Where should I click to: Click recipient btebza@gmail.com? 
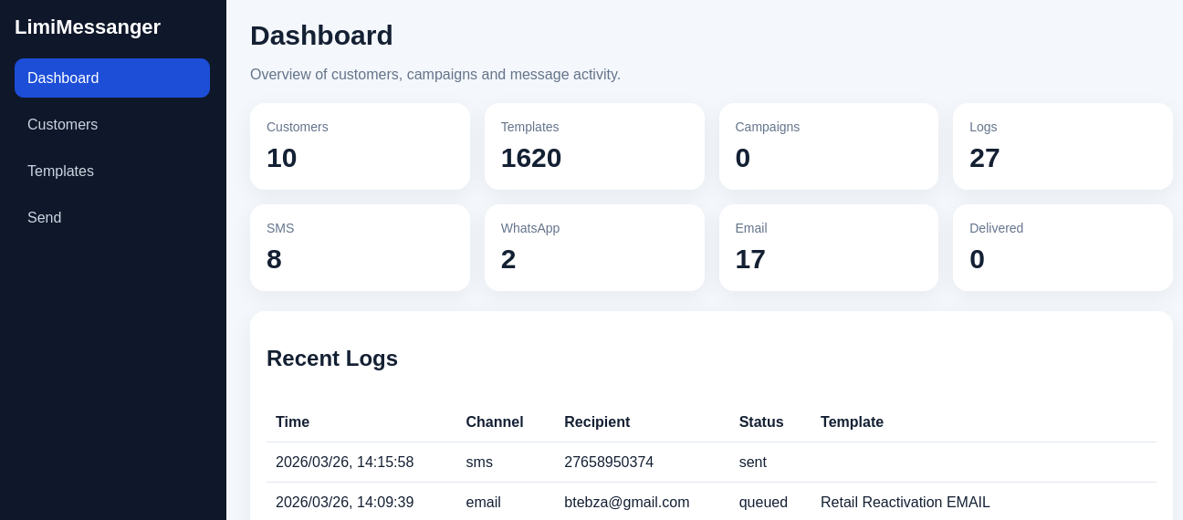pyautogui.click(x=627, y=503)
